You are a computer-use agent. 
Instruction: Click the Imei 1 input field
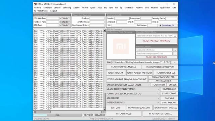pos(143,22)
